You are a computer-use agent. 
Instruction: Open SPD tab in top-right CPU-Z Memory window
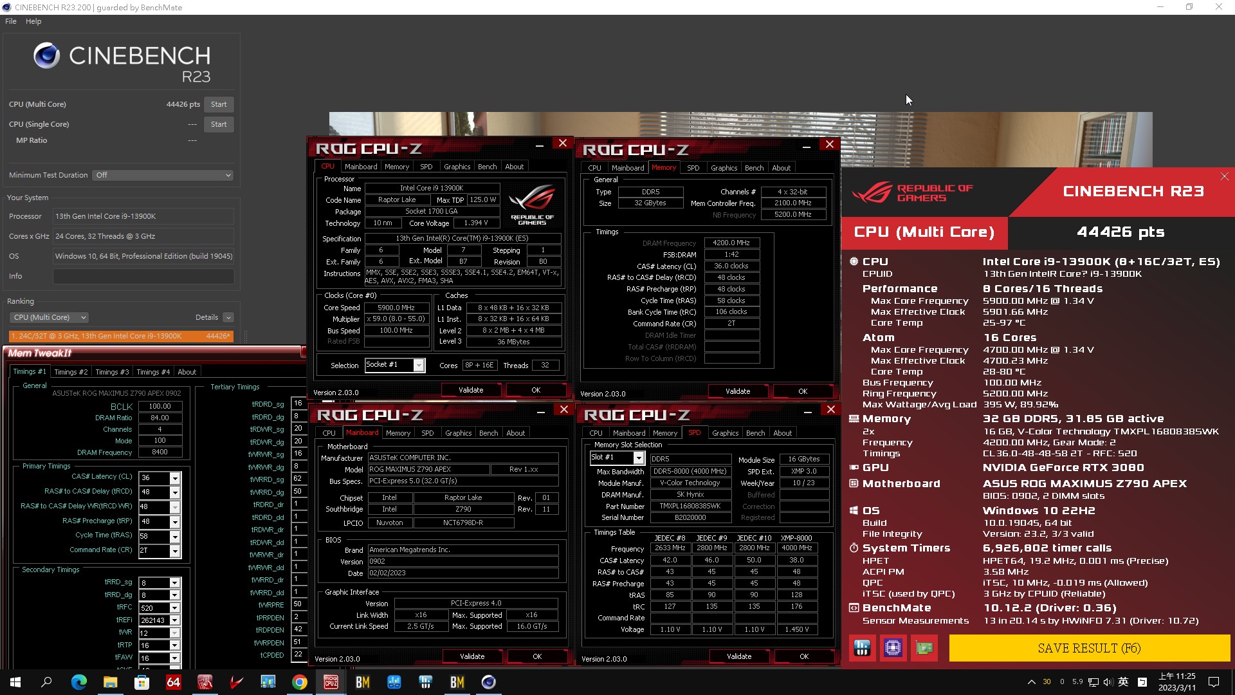693,168
